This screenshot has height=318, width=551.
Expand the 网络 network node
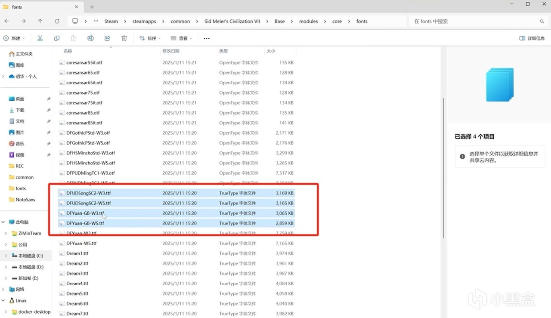(3, 289)
